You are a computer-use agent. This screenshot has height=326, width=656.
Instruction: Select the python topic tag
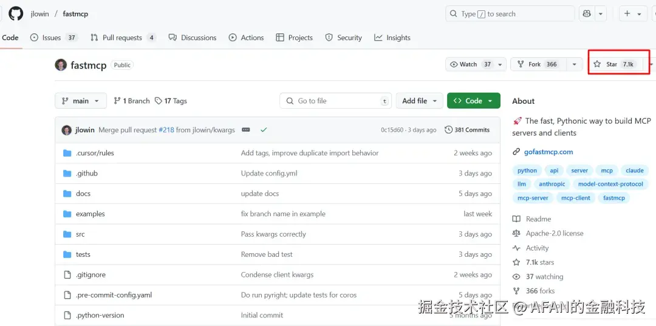[527, 171]
